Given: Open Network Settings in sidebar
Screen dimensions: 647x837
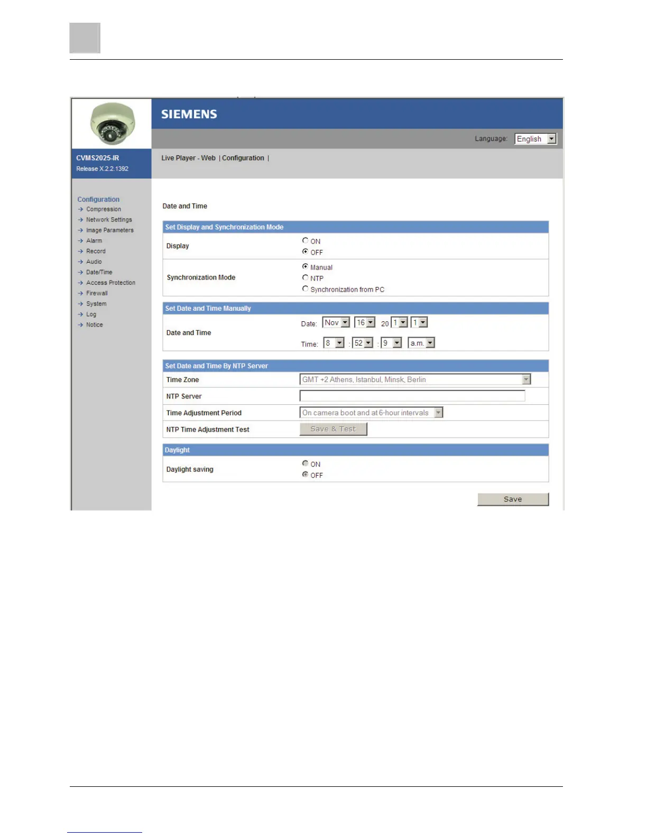Looking at the screenshot, I should pyautogui.click(x=109, y=220).
